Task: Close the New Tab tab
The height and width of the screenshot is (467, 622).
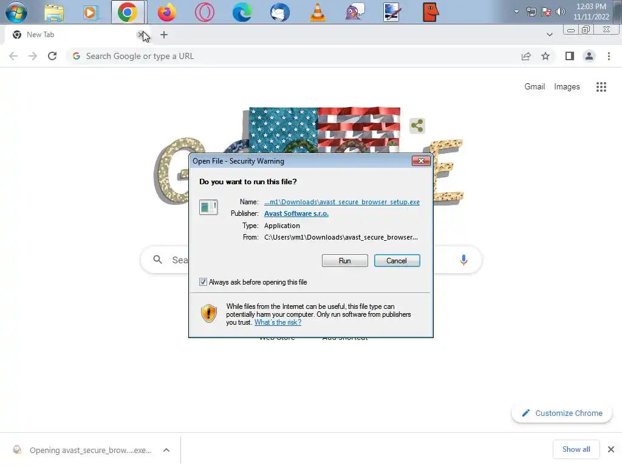Action: click(x=140, y=35)
